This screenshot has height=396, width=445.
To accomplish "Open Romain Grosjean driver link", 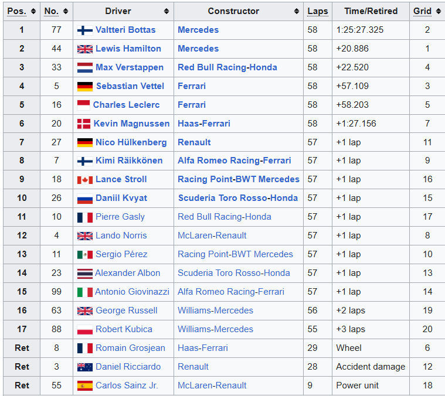I will tap(130, 348).
